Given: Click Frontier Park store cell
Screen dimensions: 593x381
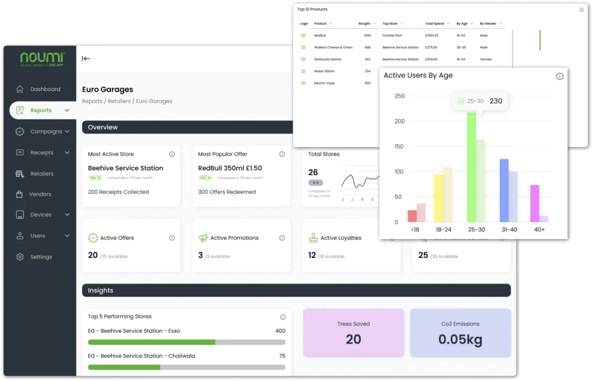Looking at the screenshot, I should (x=392, y=35).
